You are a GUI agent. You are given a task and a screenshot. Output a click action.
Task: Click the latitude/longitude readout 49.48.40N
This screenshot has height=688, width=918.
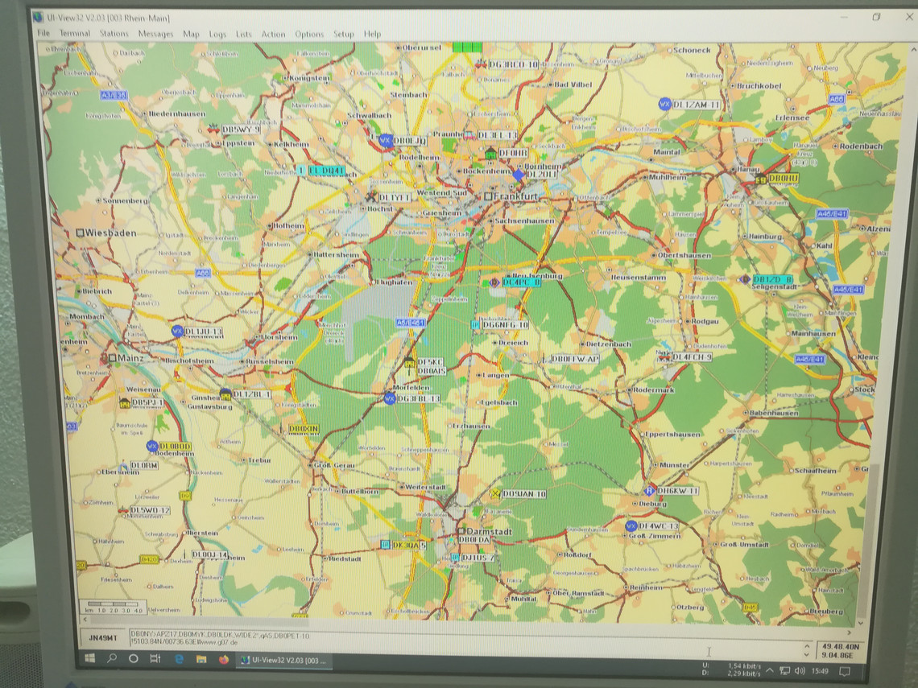[840, 646]
